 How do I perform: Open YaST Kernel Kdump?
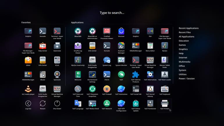click(x=150, y=91)
